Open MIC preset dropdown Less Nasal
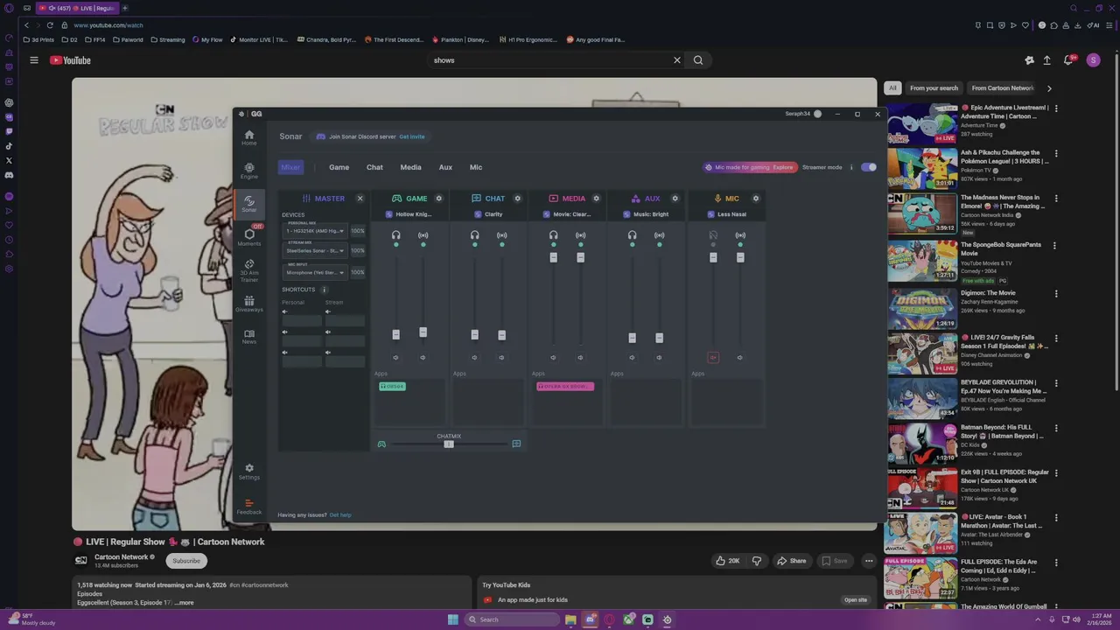Screen dimensions: 1120x630 coord(727,214)
